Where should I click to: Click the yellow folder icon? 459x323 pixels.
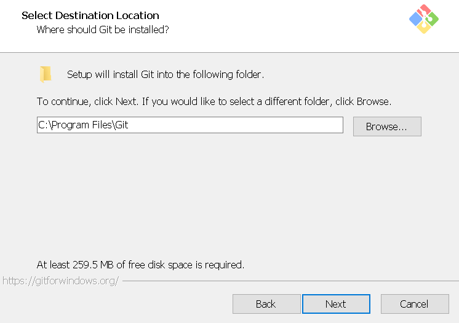[x=46, y=74]
